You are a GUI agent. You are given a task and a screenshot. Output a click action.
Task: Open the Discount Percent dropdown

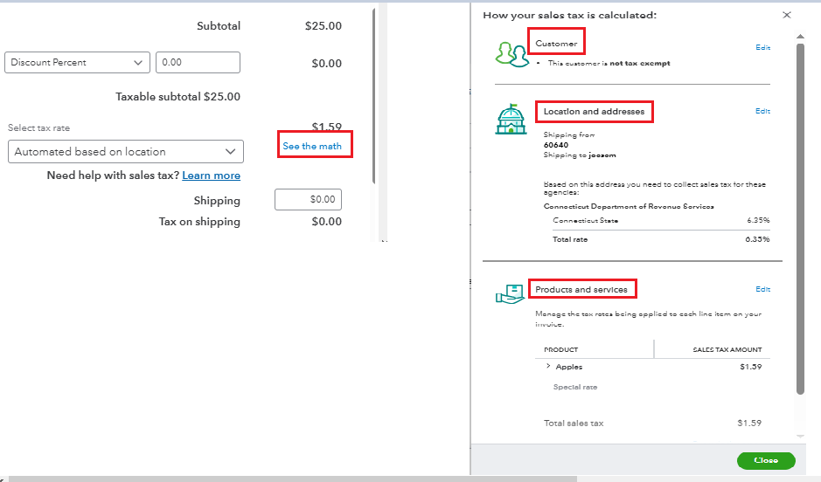(x=77, y=62)
